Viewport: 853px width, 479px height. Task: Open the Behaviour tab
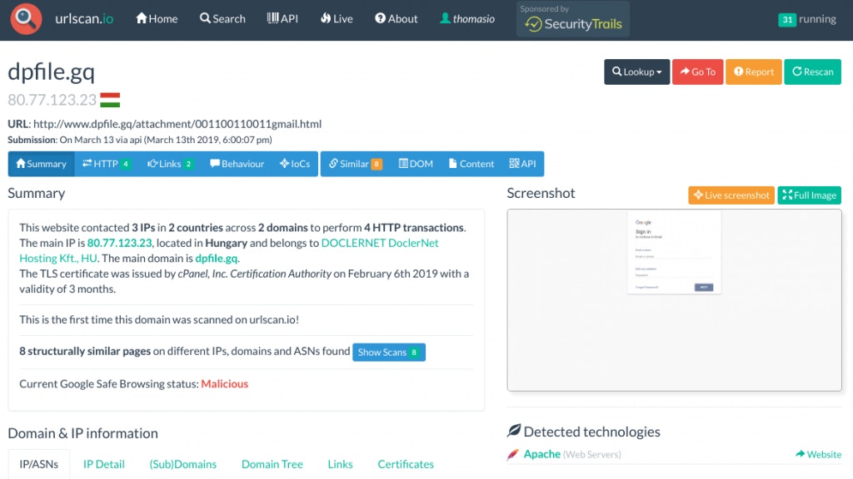tap(237, 164)
